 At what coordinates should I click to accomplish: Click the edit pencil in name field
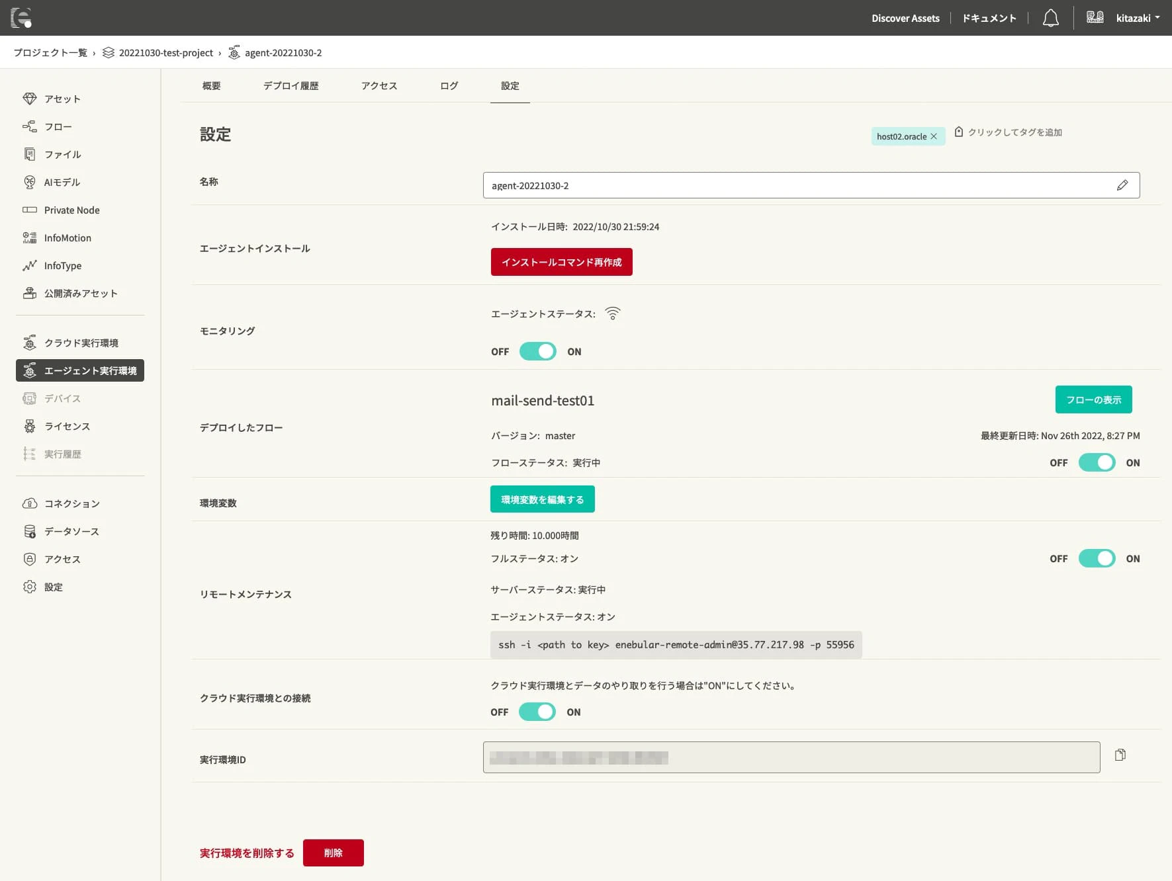pyautogui.click(x=1122, y=185)
